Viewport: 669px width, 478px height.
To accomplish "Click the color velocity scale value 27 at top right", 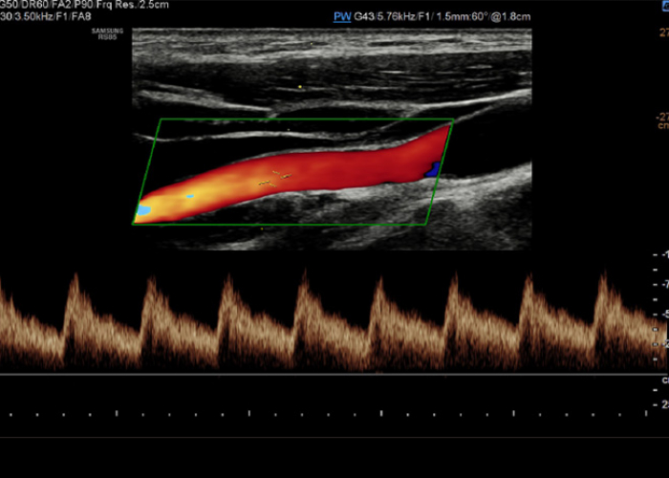I will coord(661,32).
